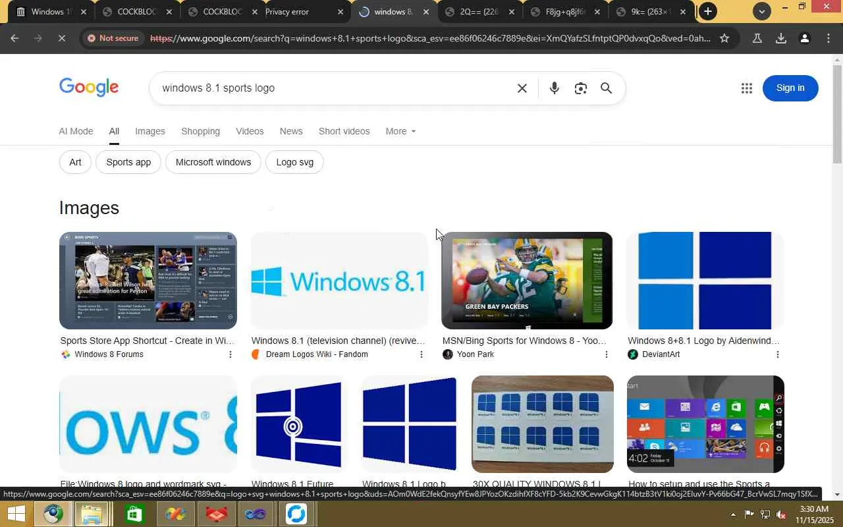Open search by image (camera lens icon)
Viewport: 843px width, 527px height.
tap(580, 88)
